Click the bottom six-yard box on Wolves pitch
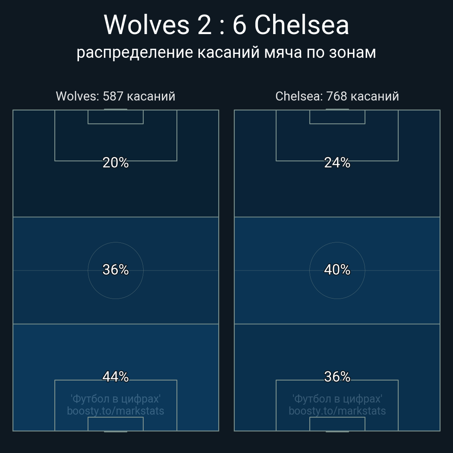 [116, 424]
